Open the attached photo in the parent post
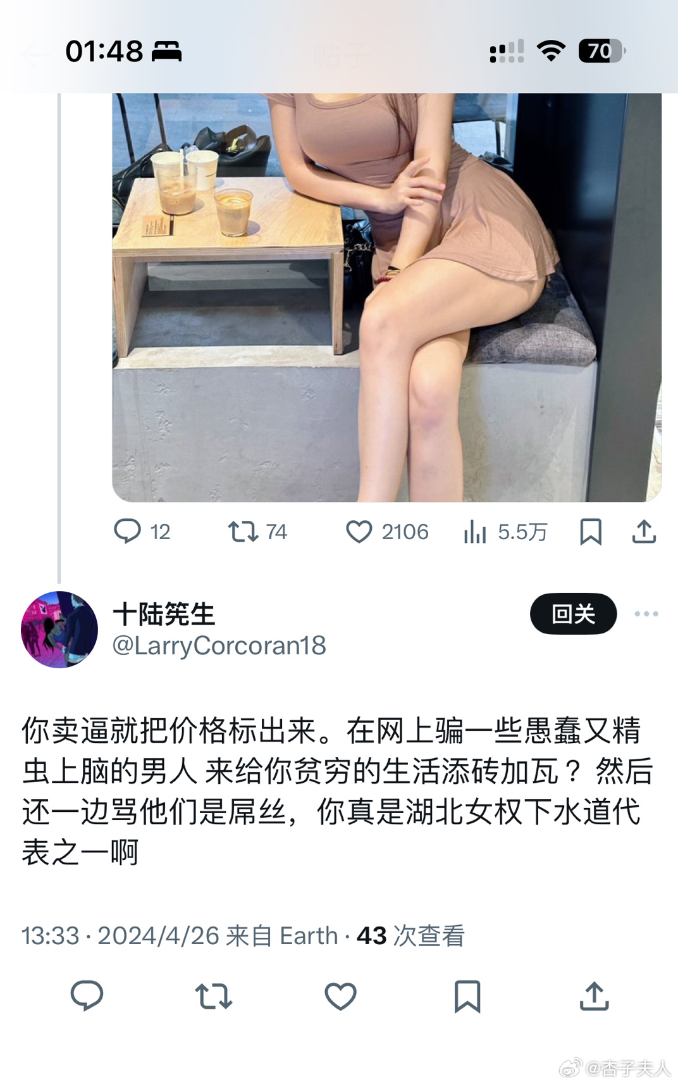 386,297
